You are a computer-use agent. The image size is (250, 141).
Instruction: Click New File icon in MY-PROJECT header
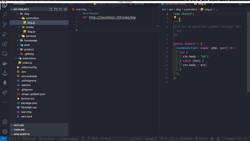(51, 9)
